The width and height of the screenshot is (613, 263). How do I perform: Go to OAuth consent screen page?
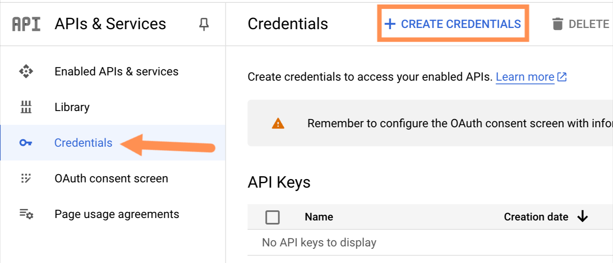point(111,179)
